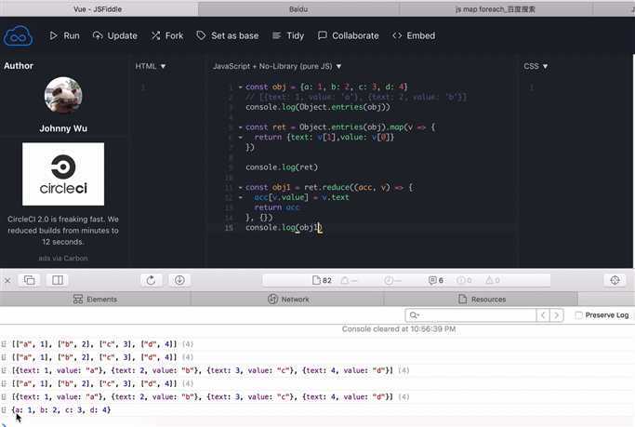The image size is (635, 427).
Task: Expand the HTML panel dropdown
Action: 151,66
